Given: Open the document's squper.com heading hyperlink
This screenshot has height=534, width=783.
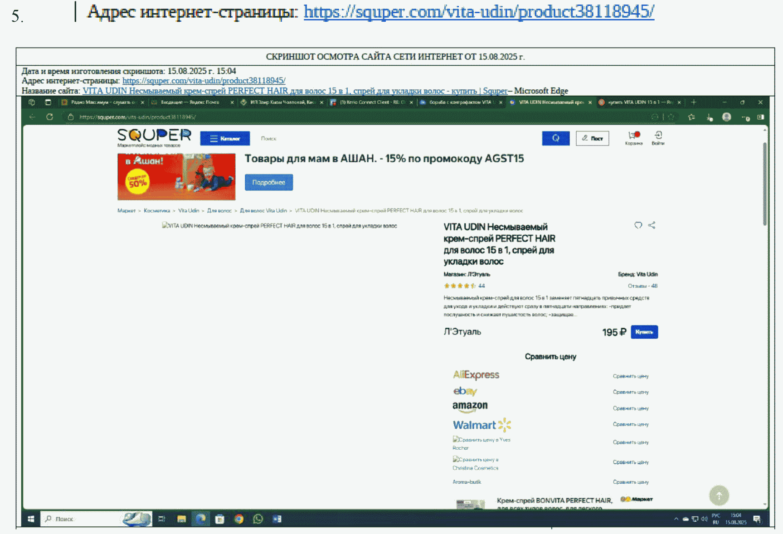Looking at the screenshot, I should pos(479,12).
